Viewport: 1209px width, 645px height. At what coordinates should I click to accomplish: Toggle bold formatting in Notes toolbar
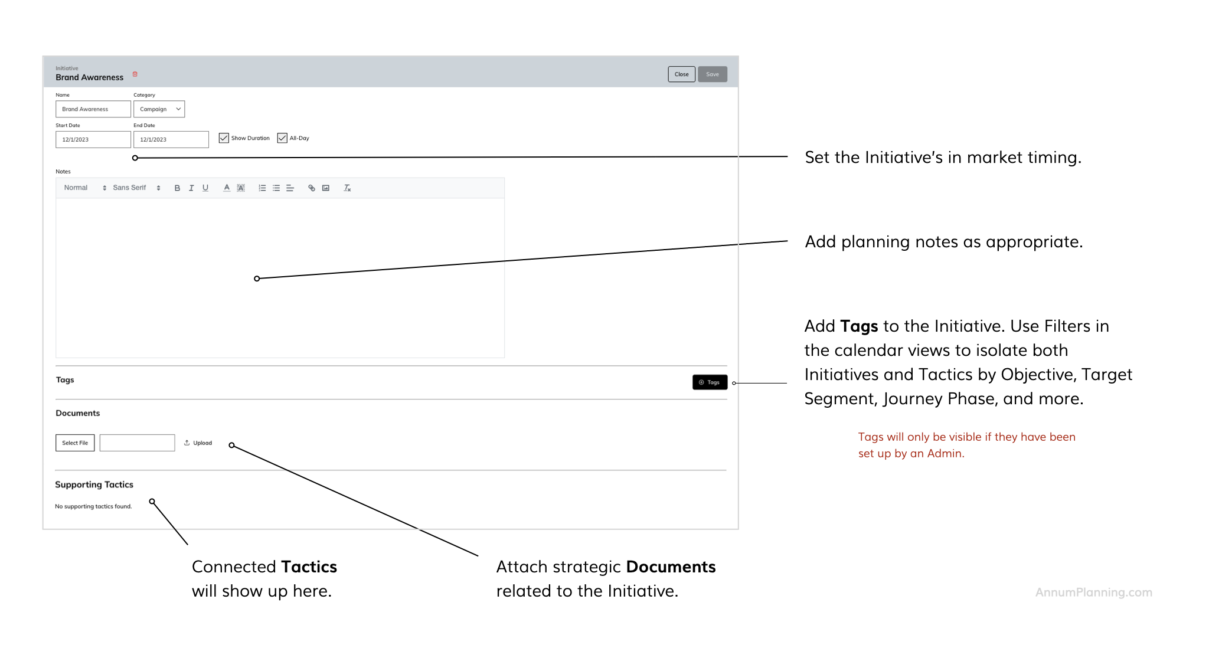click(177, 188)
